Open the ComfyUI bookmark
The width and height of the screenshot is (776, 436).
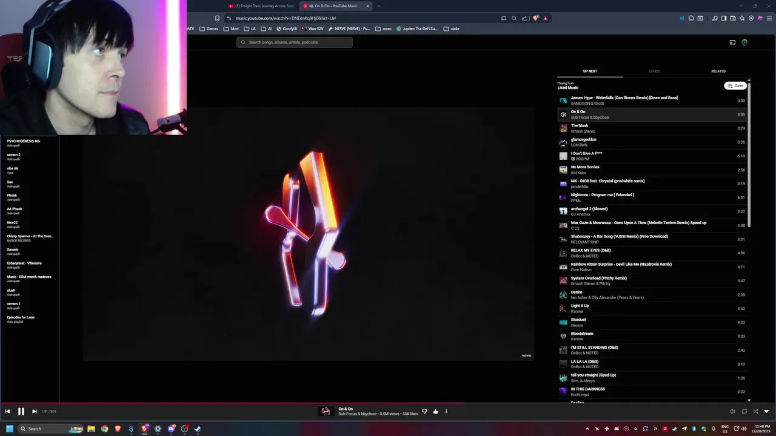pos(287,28)
